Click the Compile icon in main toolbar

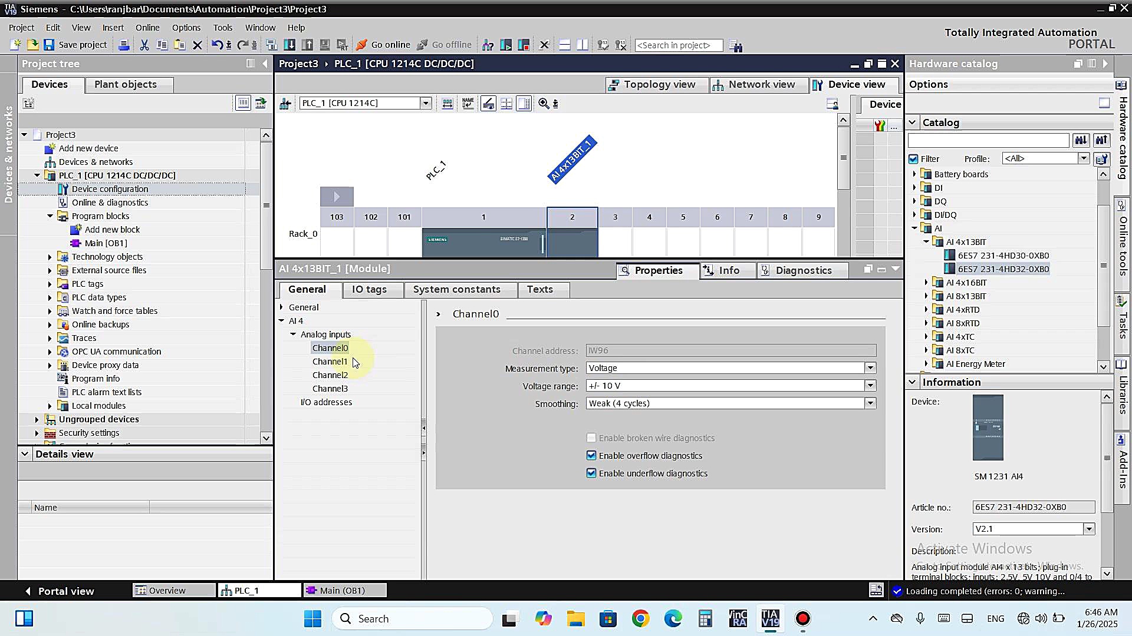[271, 45]
